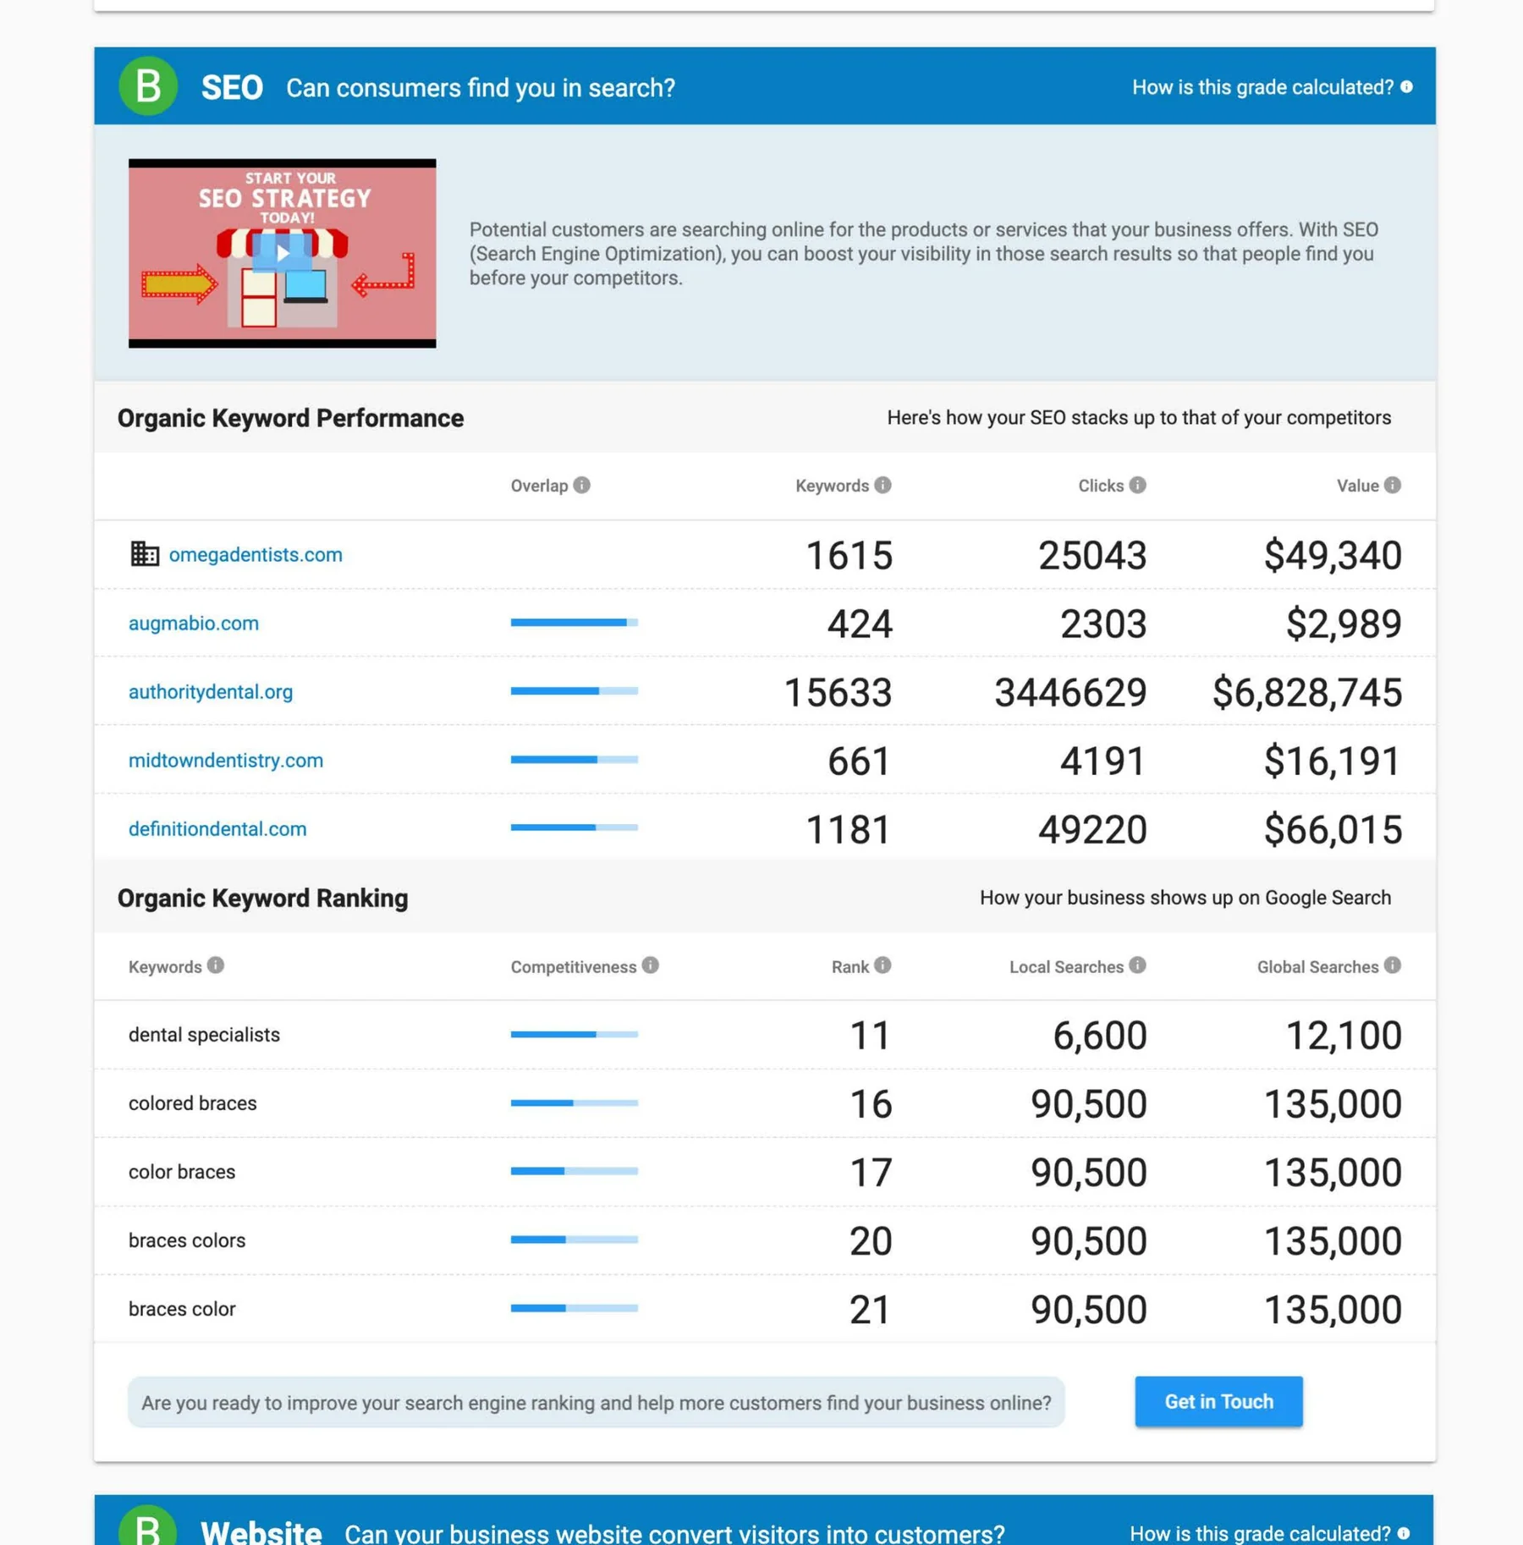The height and width of the screenshot is (1545, 1523).
Task: Click the info icon next to Clicks
Action: [1137, 485]
